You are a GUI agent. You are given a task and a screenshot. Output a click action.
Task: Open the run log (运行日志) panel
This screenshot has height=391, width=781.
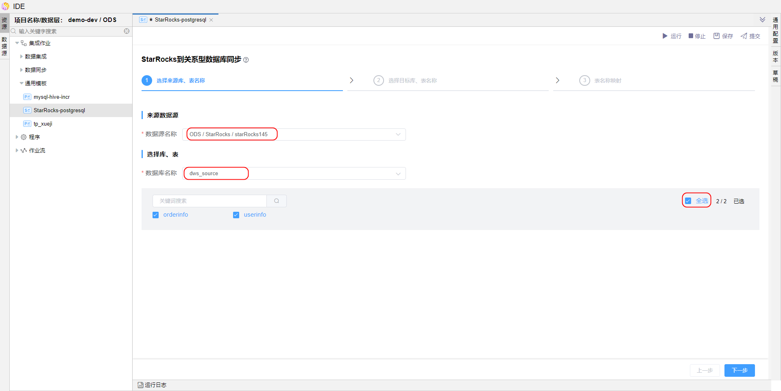pos(152,385)
